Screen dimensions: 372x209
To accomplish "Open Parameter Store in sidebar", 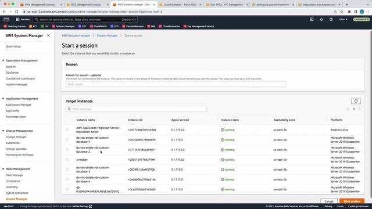I will [16, 117].
